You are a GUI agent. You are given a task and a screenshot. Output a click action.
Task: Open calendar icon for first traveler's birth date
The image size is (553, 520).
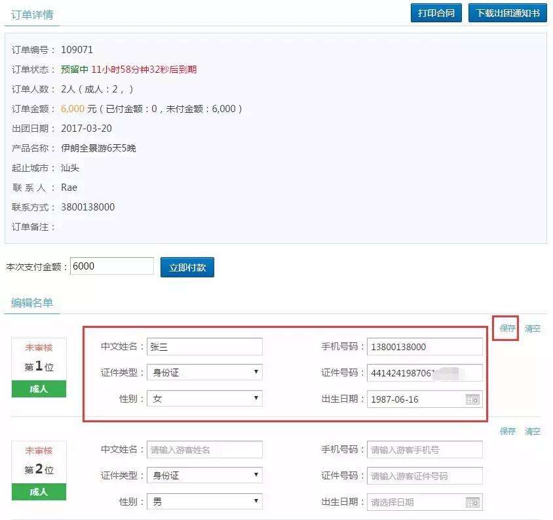(472, 399)
